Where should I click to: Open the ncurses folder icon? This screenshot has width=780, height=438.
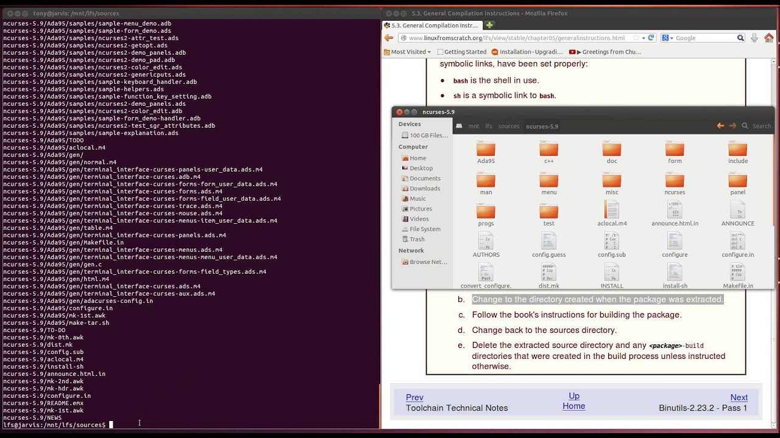[x=675, y=180]
